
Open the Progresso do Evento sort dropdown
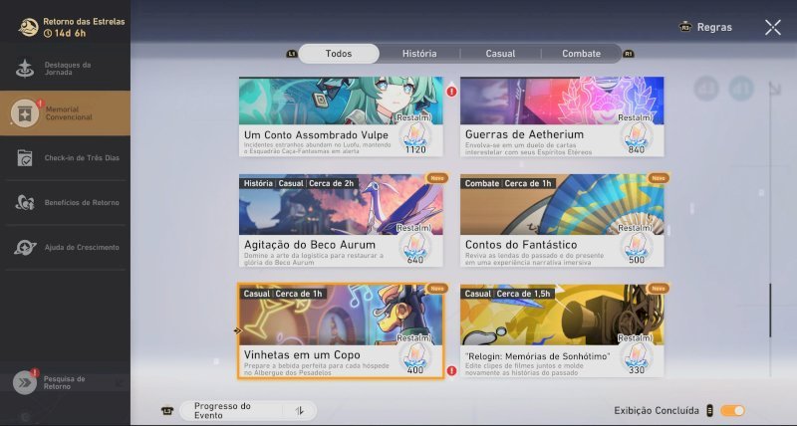[x=248, y=411]
